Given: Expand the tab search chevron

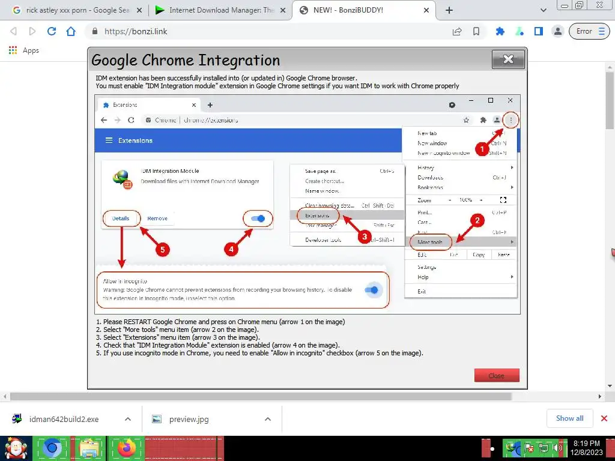Looking at the screenshot, I should click(543, 10).
